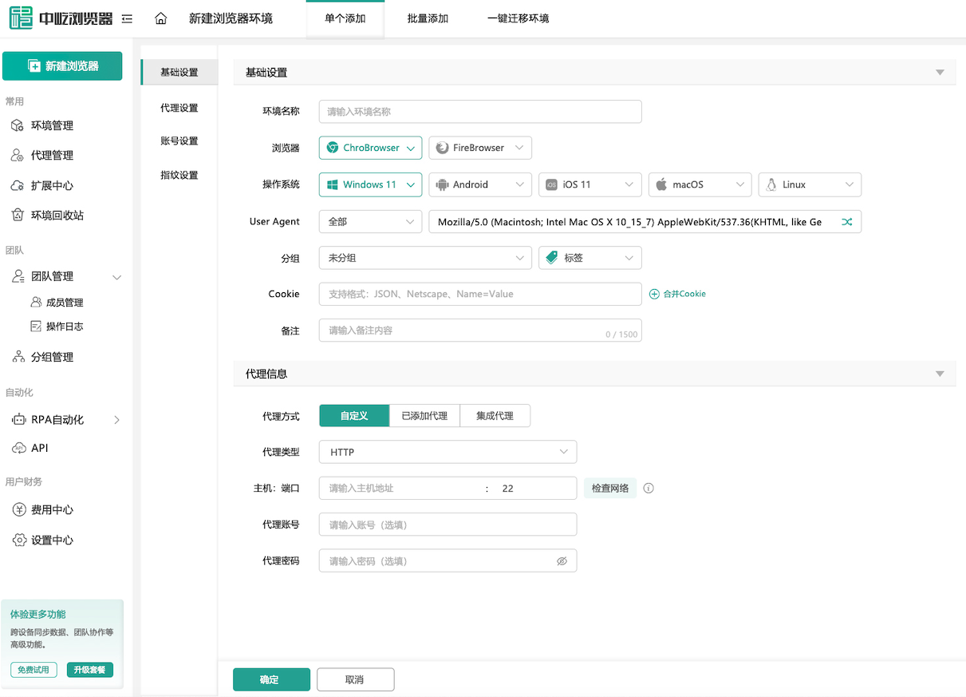Screen dimensions: 966x697
Task: Collapse the 代理信息 section triangle
Action: point(940,374)
